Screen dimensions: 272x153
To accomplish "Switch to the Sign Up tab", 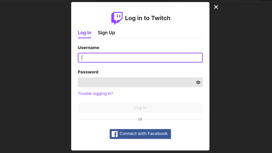I will (106, 33).
